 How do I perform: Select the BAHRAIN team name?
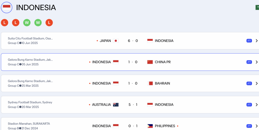pos(162,83)
